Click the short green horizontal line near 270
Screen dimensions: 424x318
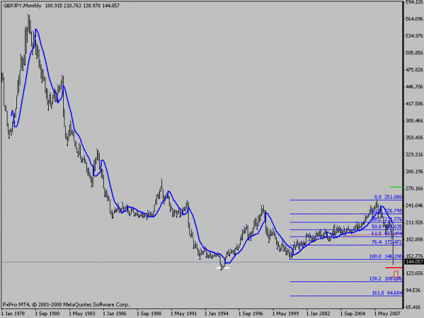coord(396,187)
